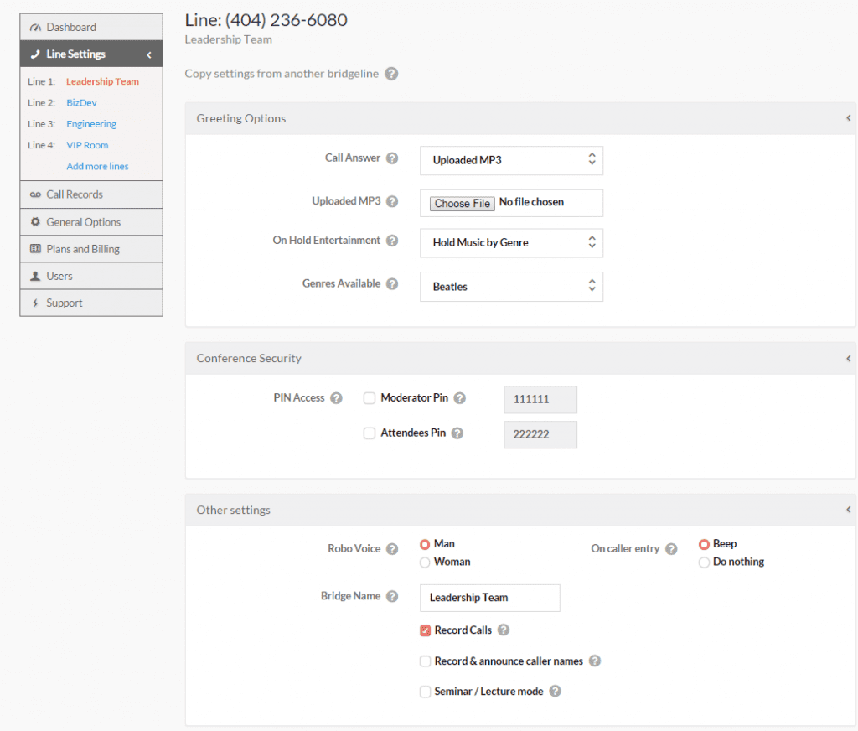Click Copy settings from another bridgeline
Screen dimensions: 858x731
click(x=282, y=74)
